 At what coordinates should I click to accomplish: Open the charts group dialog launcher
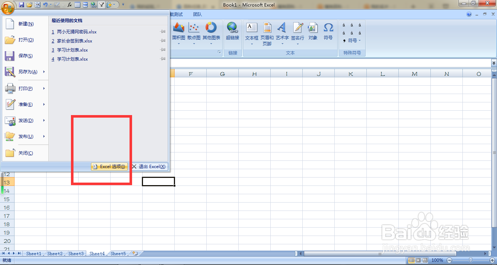click(x=219, y=53)
